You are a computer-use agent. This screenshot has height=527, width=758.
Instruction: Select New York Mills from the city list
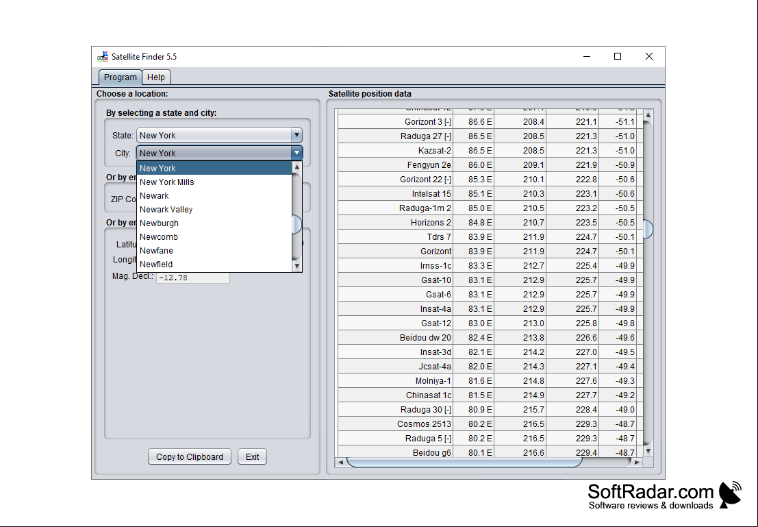(x=214, y=182)
